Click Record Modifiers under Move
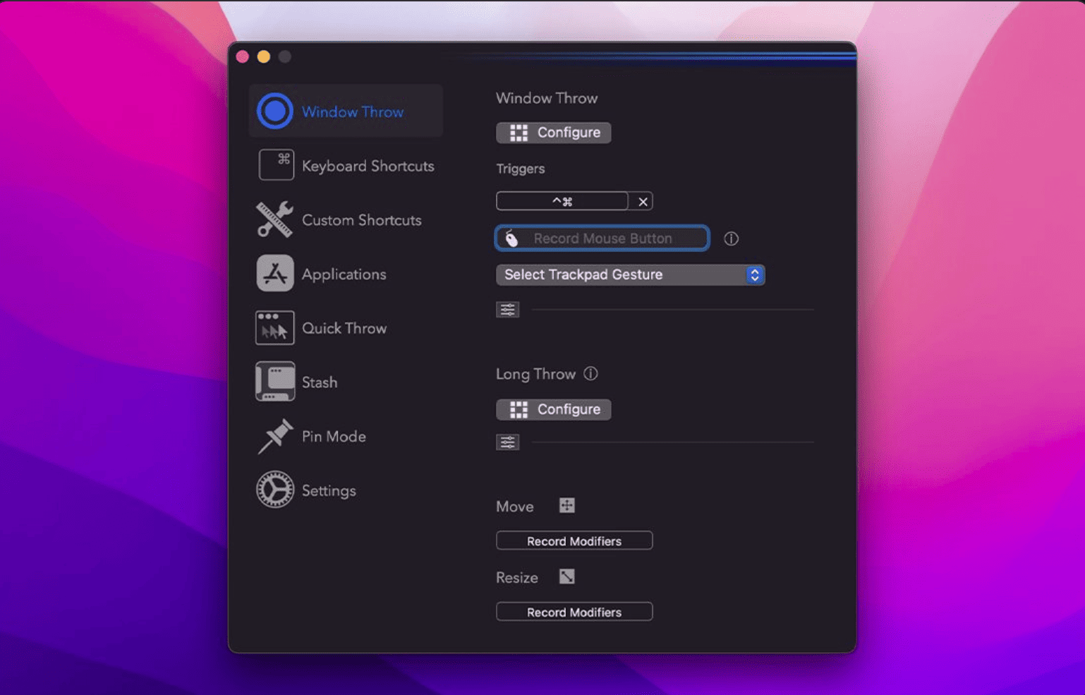 [574, 540]
